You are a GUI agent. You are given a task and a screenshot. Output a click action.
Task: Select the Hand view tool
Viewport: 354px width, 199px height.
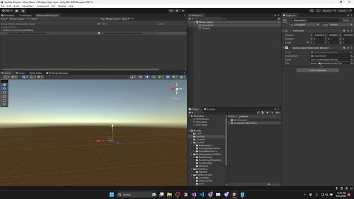pyautogui.click(x=4, y=85)
